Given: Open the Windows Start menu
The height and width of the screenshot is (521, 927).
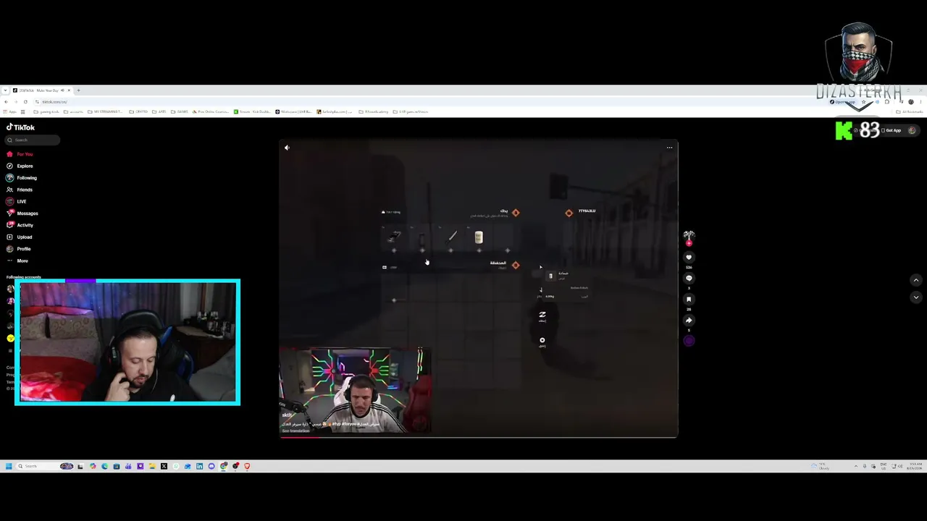Looking at the screenshot, I should click(9, 466).
